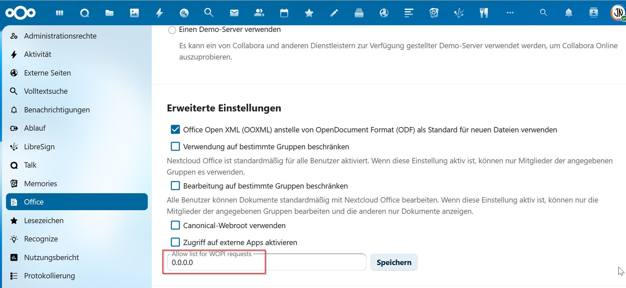The height and width of the screenshot is (288, 626).
Task: Open the user avatar account menu
Action: click(x=618, y=13)
